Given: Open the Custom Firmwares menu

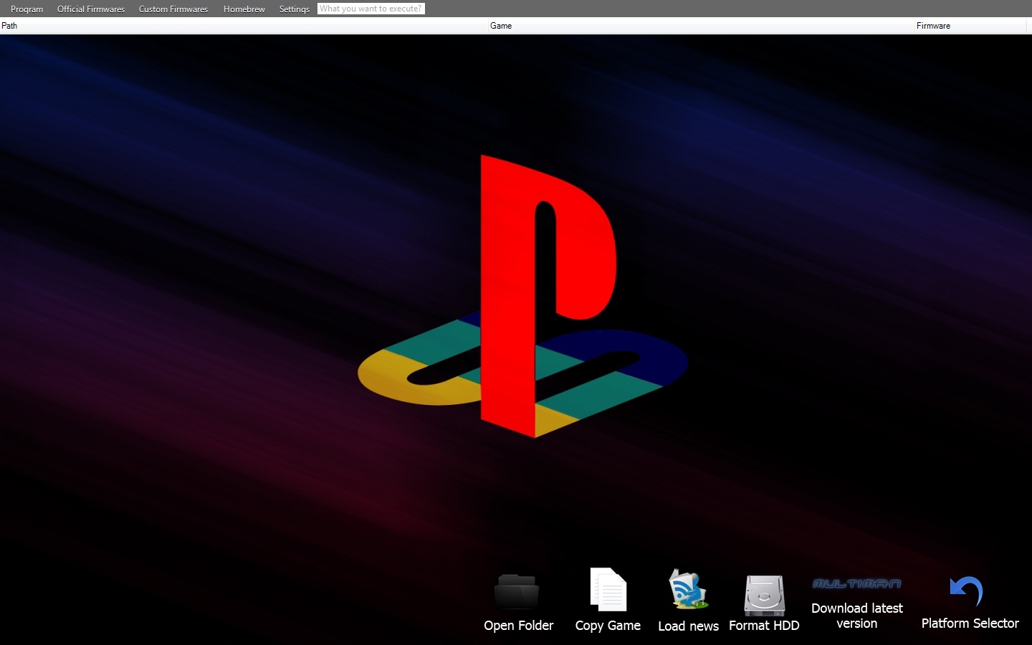Looking at the screenshot, I should (173, 9).
